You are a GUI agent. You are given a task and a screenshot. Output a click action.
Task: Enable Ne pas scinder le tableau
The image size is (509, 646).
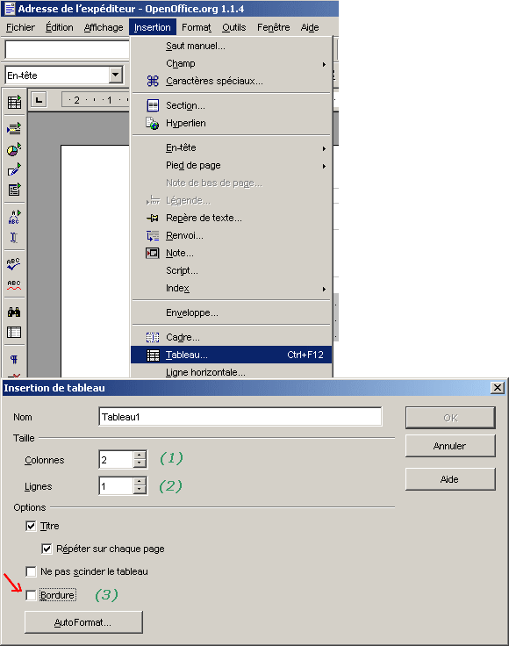click(31, 572)
